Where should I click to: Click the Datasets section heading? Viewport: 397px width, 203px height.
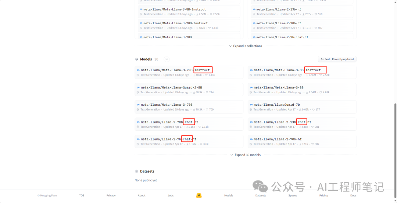coord(147,171)
